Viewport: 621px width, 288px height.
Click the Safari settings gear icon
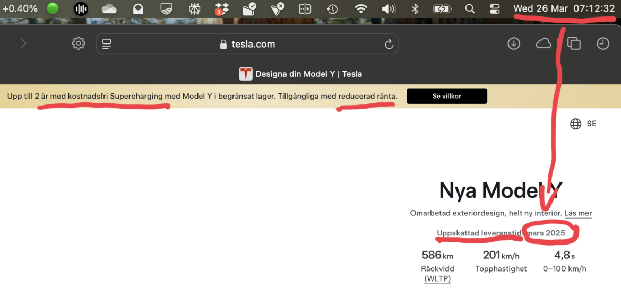pos(79,43)
